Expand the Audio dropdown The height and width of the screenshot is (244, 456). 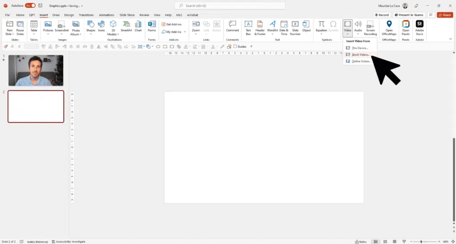click(358, 34)
